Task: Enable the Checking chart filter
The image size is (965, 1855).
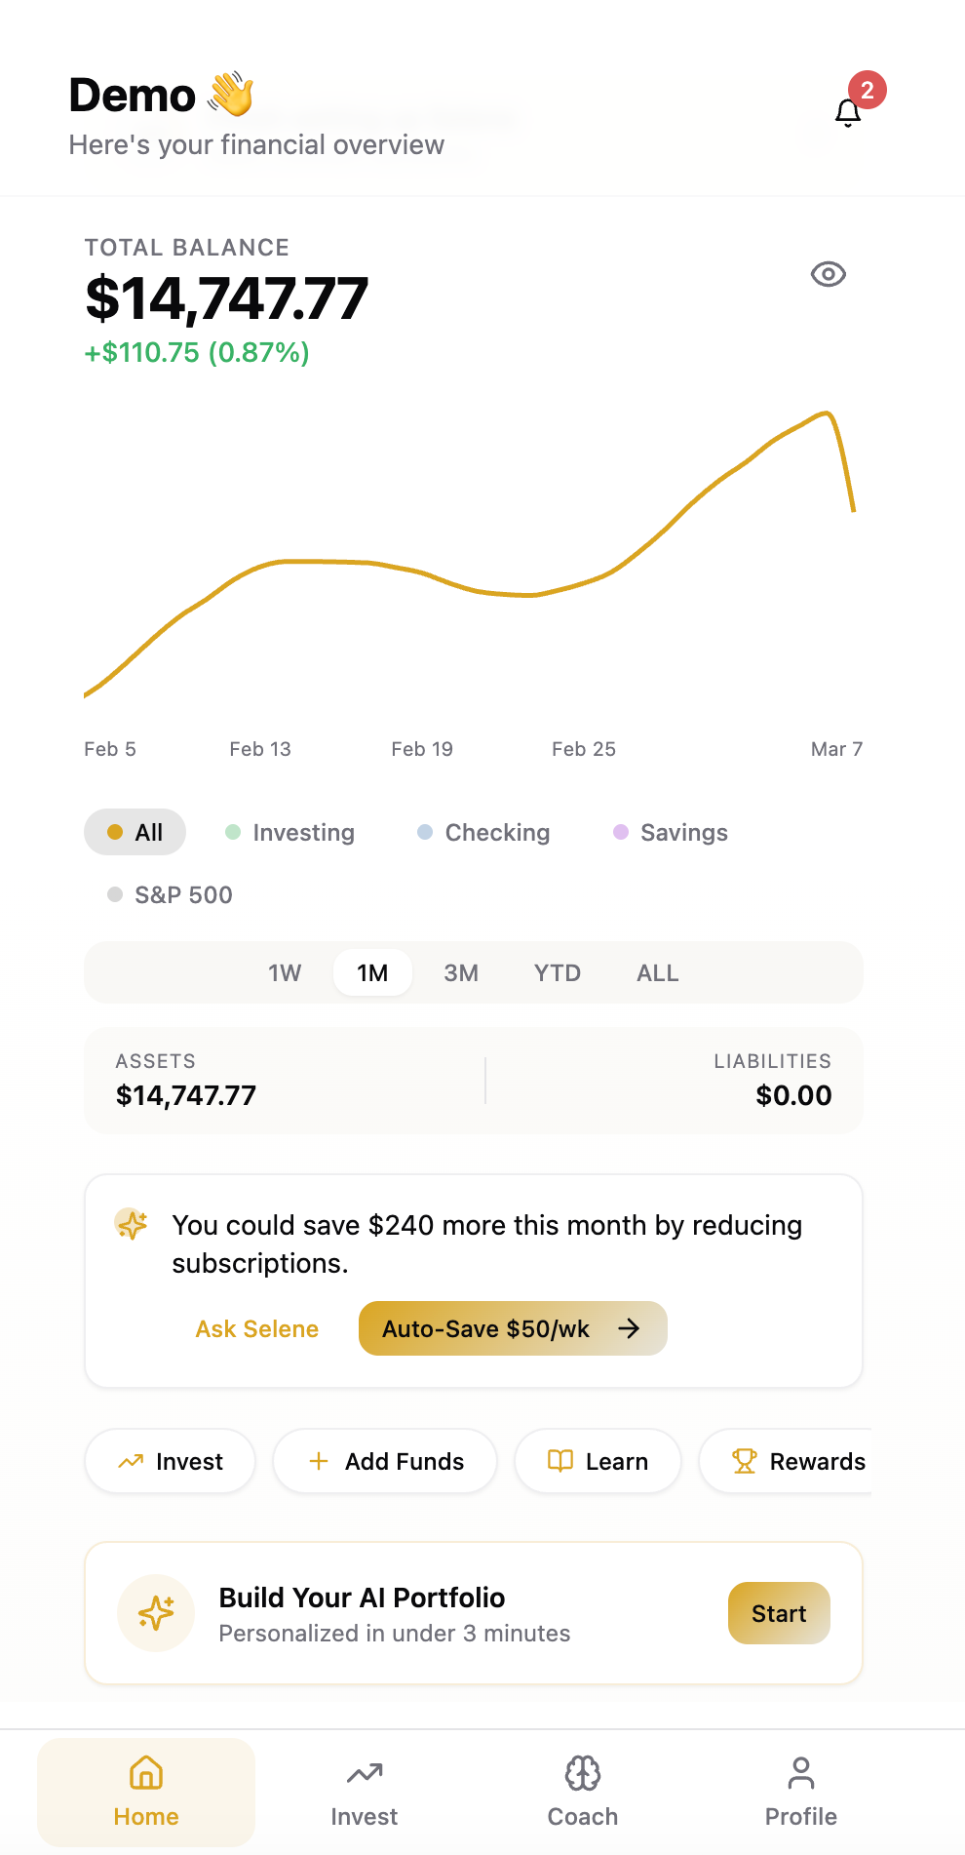Action: [x=483, y=833]
